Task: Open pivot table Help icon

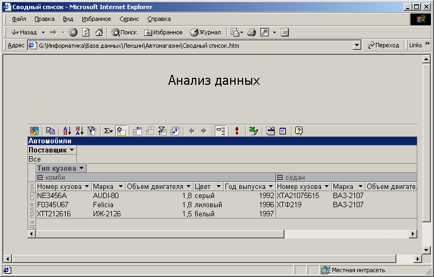Action: [x=298, y=130]
